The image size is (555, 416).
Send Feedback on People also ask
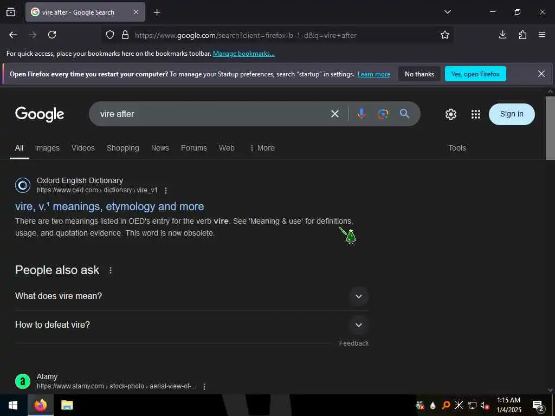pos(353,343)
